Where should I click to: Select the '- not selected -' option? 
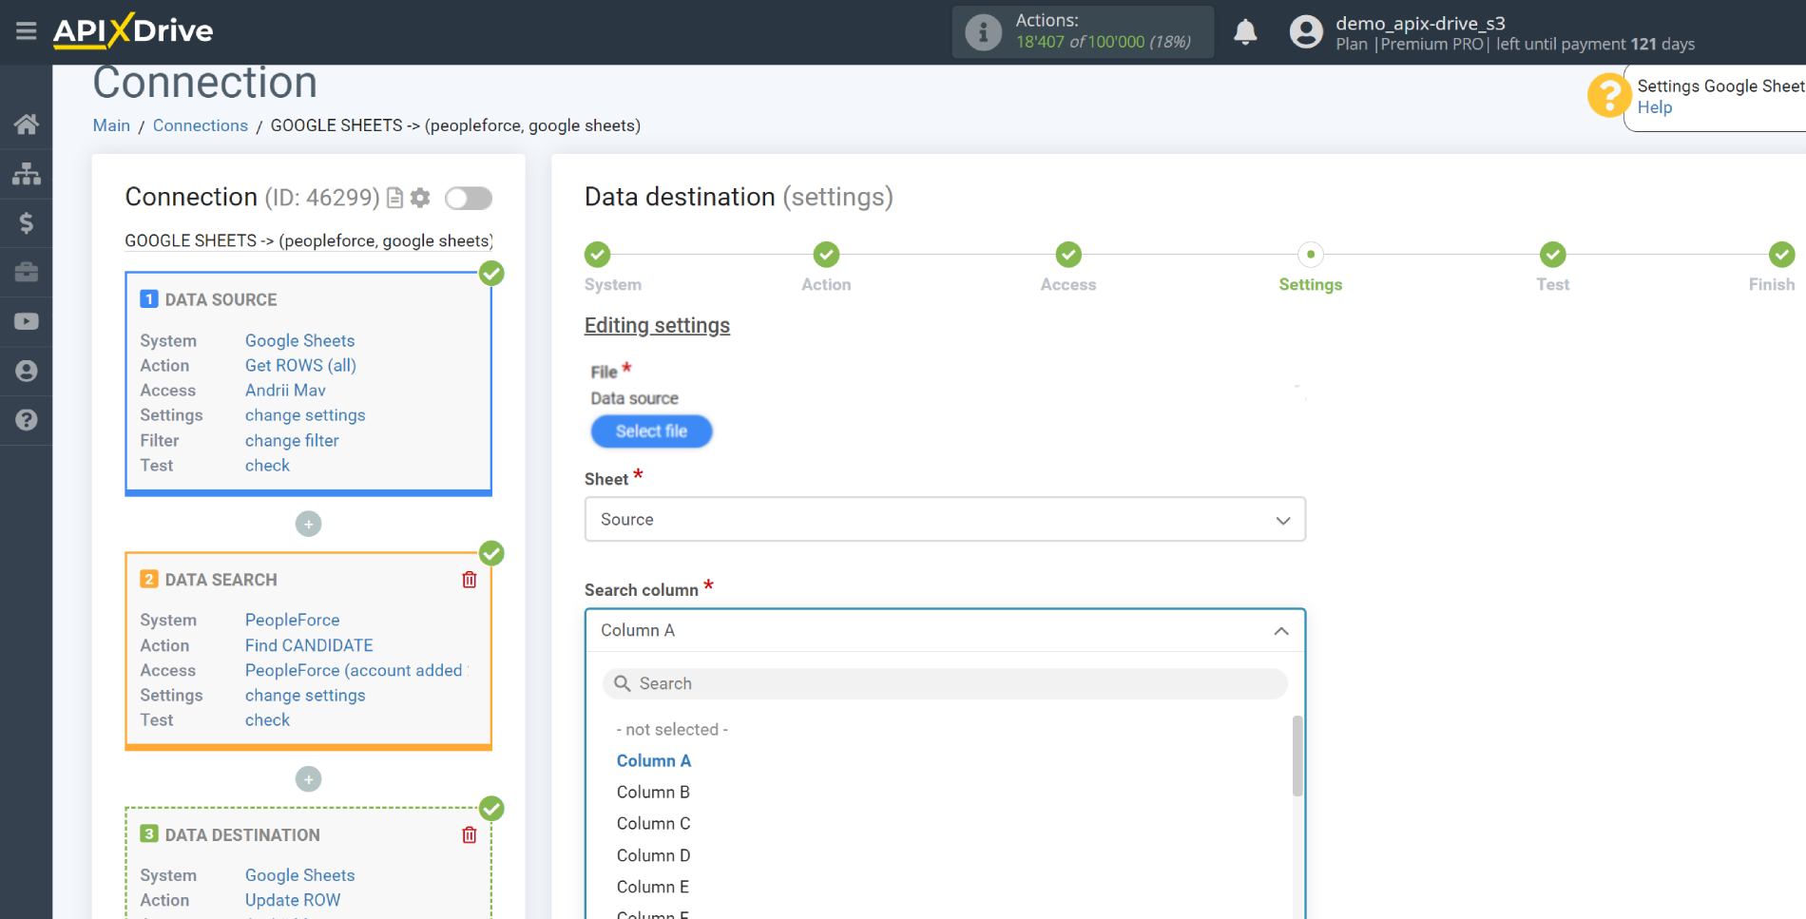click(x=672, y=729)
